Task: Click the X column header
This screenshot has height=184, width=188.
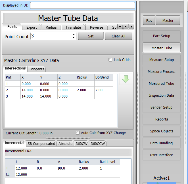Action: click(x=30, y=77)
